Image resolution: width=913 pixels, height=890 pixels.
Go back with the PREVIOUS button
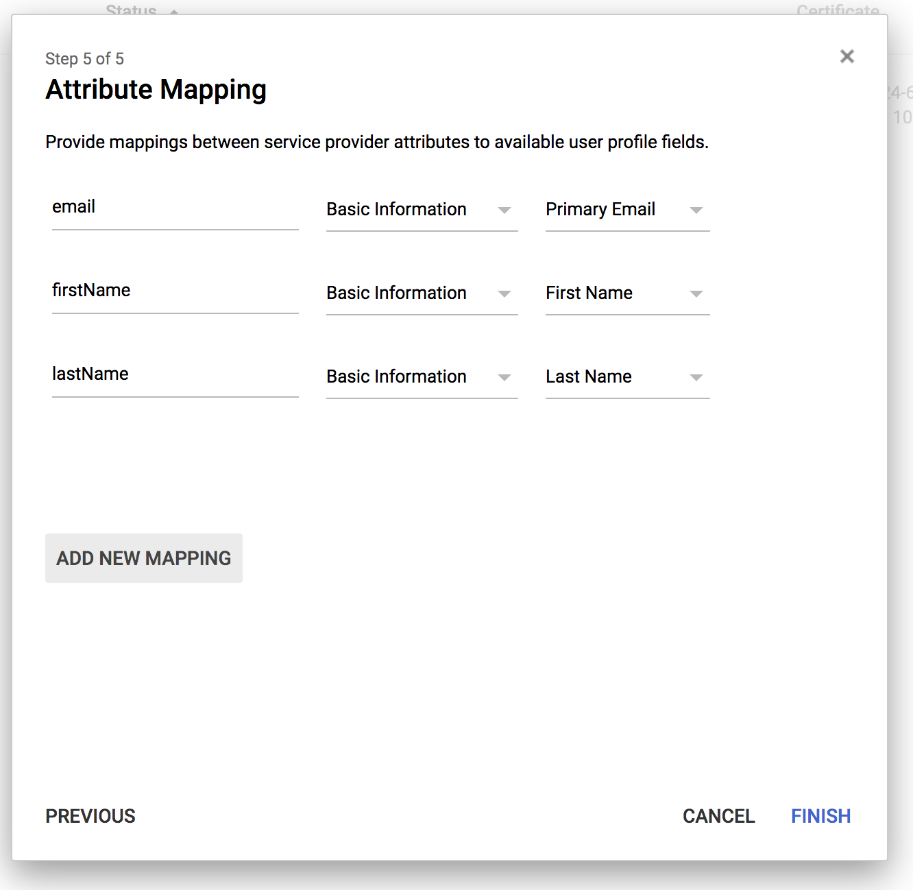[90, 816]
